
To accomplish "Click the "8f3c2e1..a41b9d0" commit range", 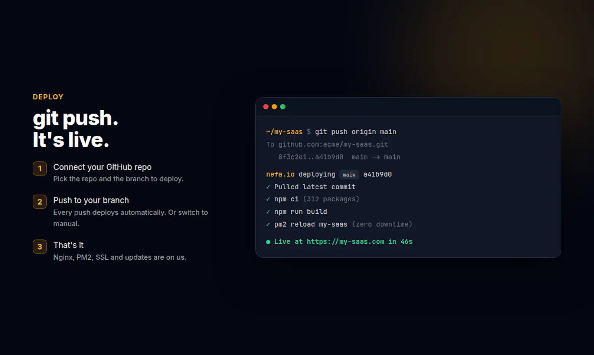I will point(311,157).
